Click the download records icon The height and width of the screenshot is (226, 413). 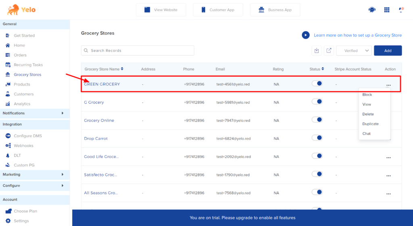pos(317,50)
